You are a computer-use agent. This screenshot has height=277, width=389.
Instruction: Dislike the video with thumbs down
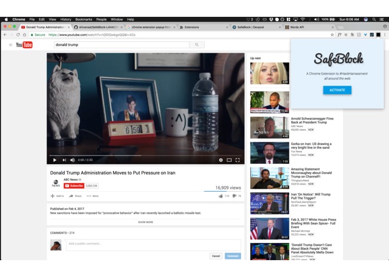coord(234,196)
